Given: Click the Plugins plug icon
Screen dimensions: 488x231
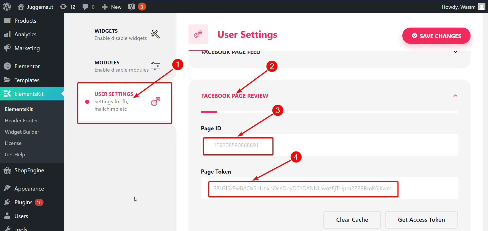Looking at the screenshot, I should click(x=7, y=202).
